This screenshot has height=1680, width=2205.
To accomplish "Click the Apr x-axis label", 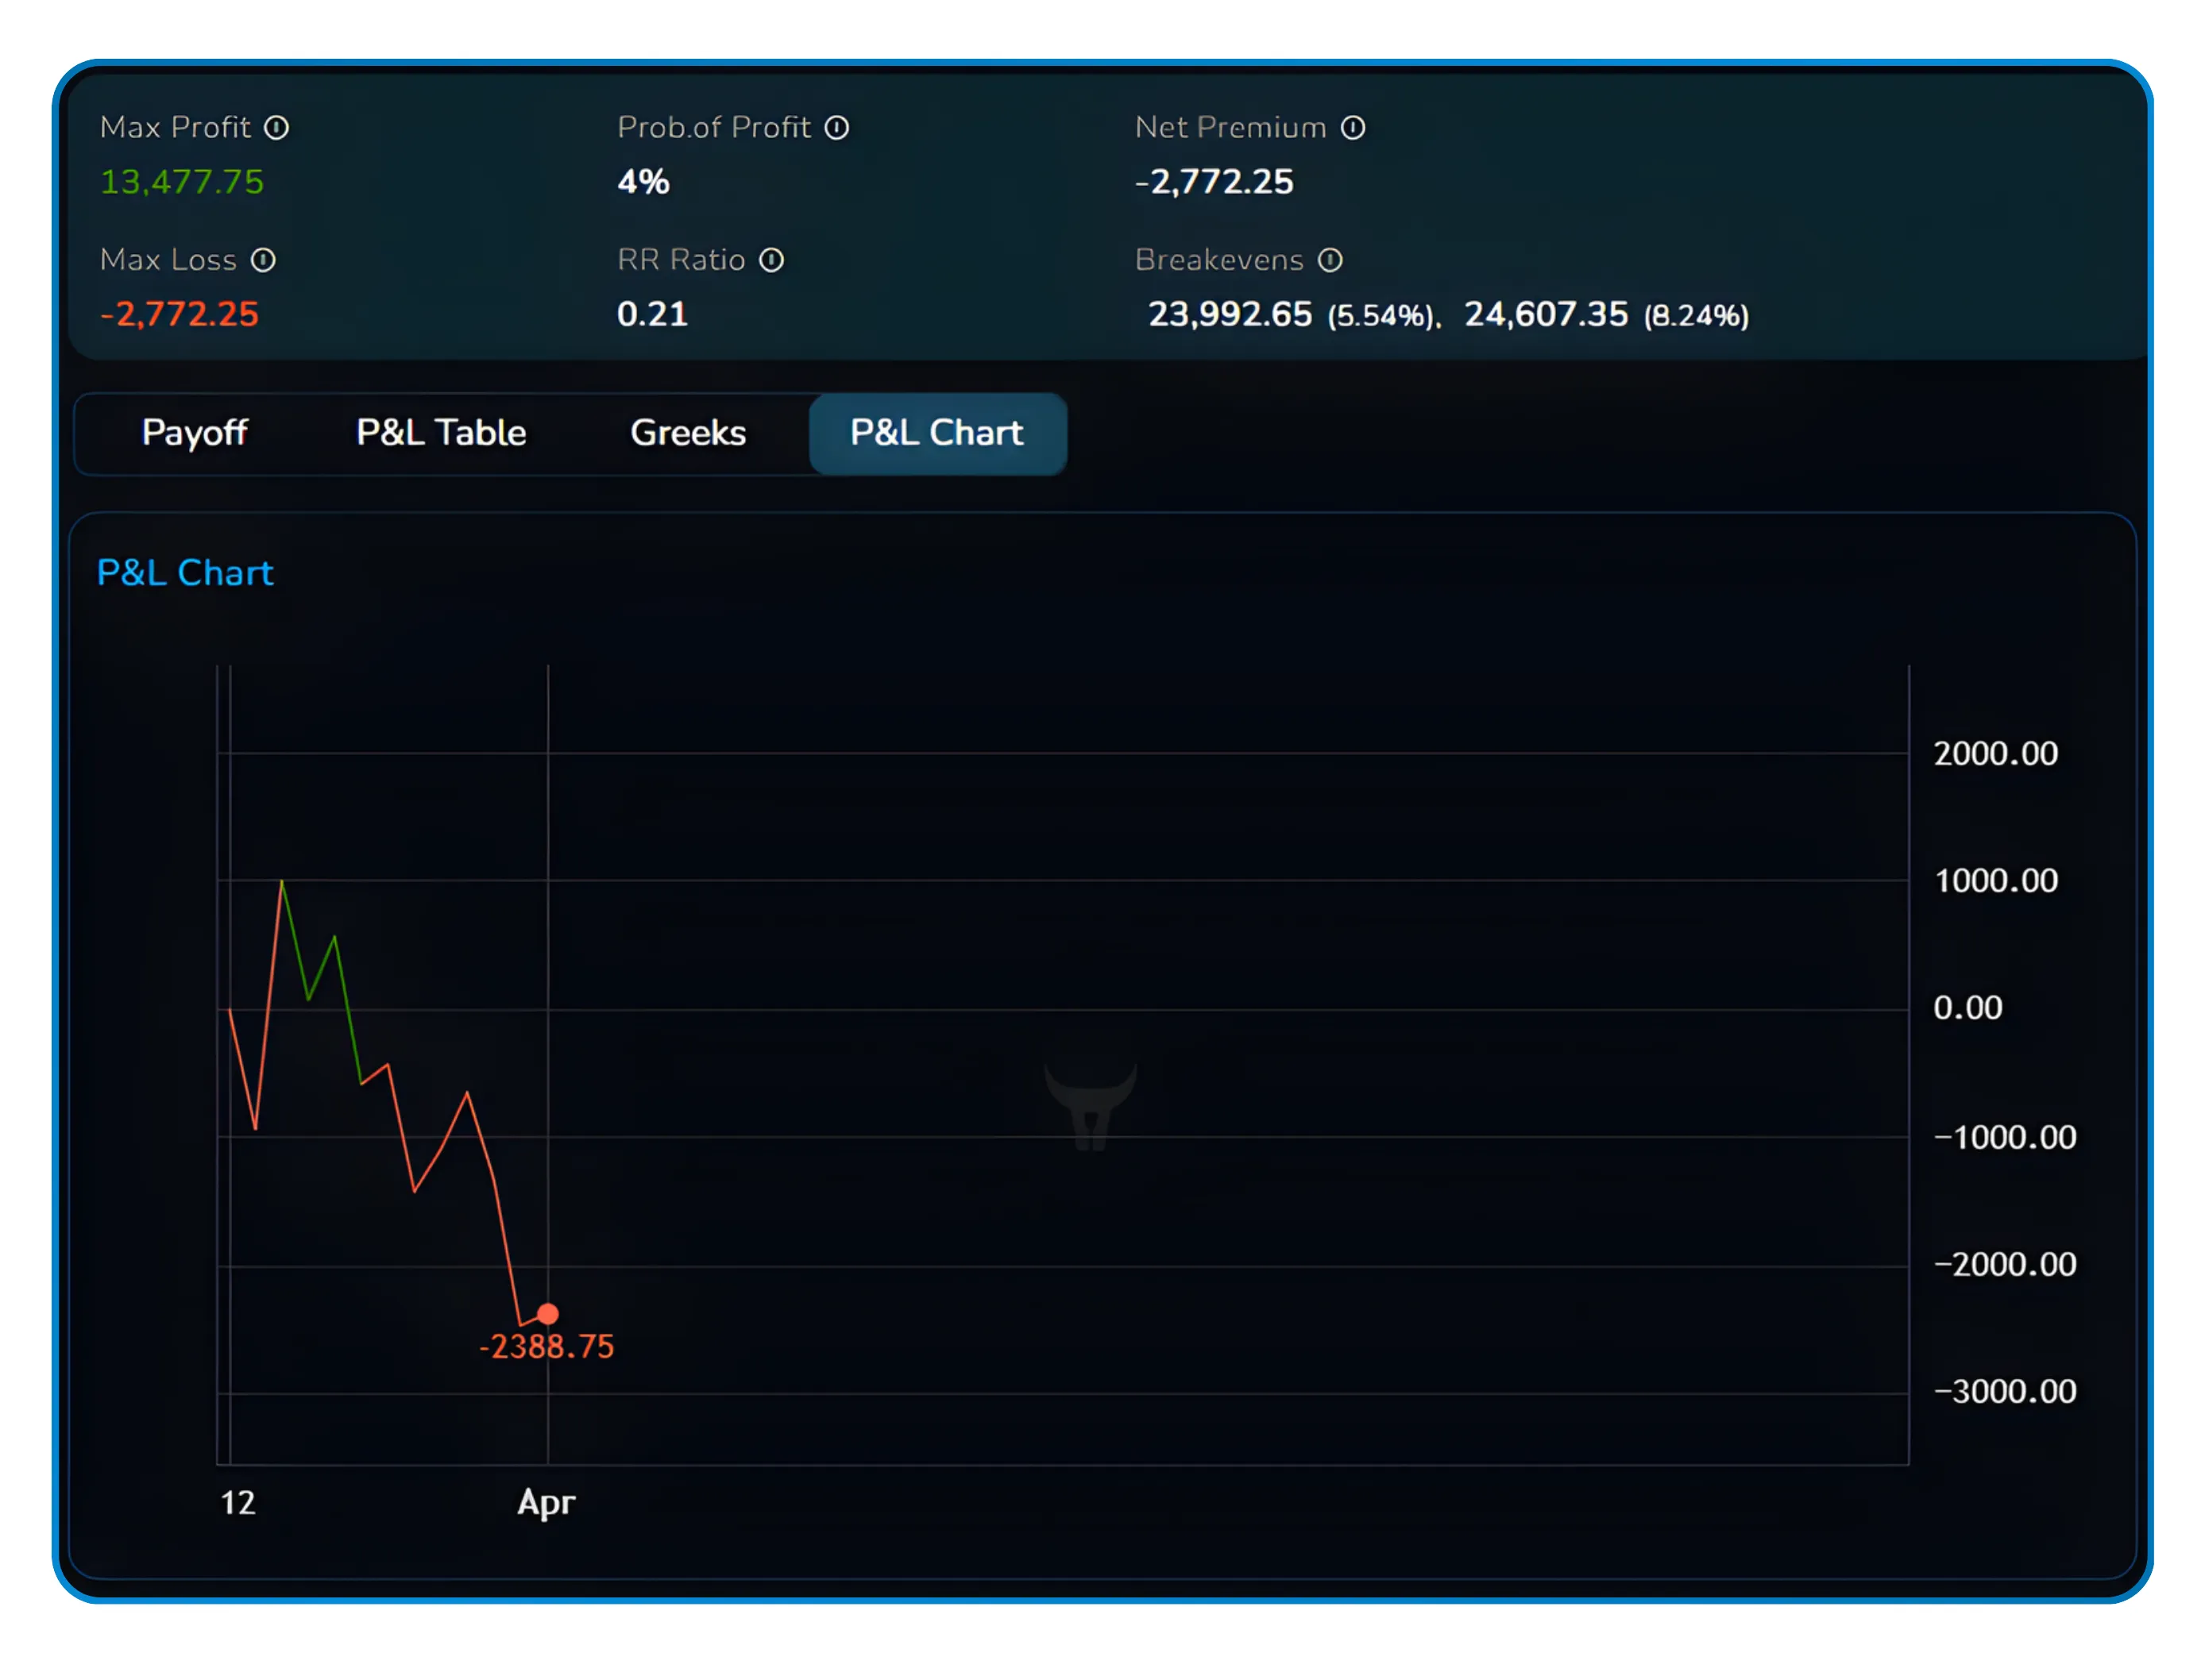I will [546, 1503].
